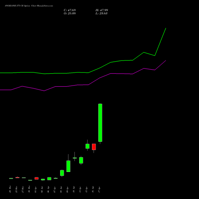
Task: Click the 01 Apr date label
Action: 35,189
